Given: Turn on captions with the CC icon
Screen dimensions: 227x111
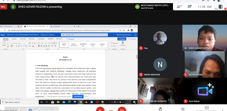Looking at the screenshot, I should click(183, 109).
